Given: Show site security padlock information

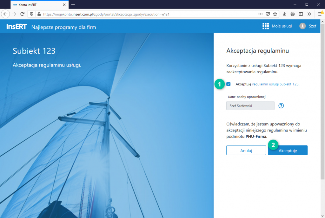Looking at the screenshot, I should (39, 14).
